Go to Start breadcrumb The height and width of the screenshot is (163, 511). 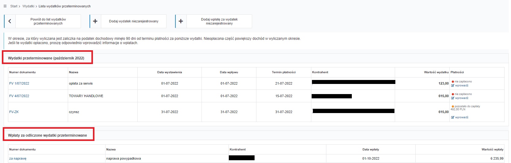pyautogui.click(x=14, y=6)
